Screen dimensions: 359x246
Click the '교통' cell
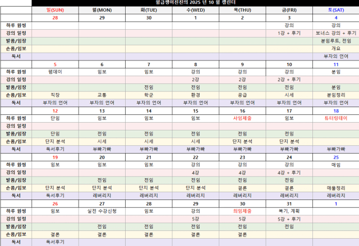[102, 95]
